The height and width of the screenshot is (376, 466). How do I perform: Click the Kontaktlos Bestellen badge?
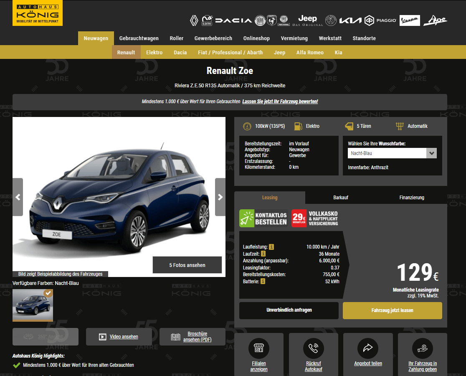pyautogui.click(x=263, y=218)
